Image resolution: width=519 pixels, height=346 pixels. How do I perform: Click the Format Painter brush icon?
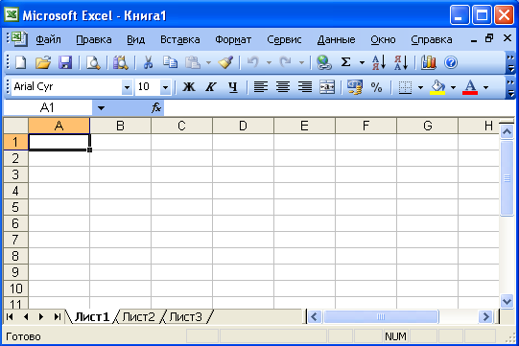225,62
